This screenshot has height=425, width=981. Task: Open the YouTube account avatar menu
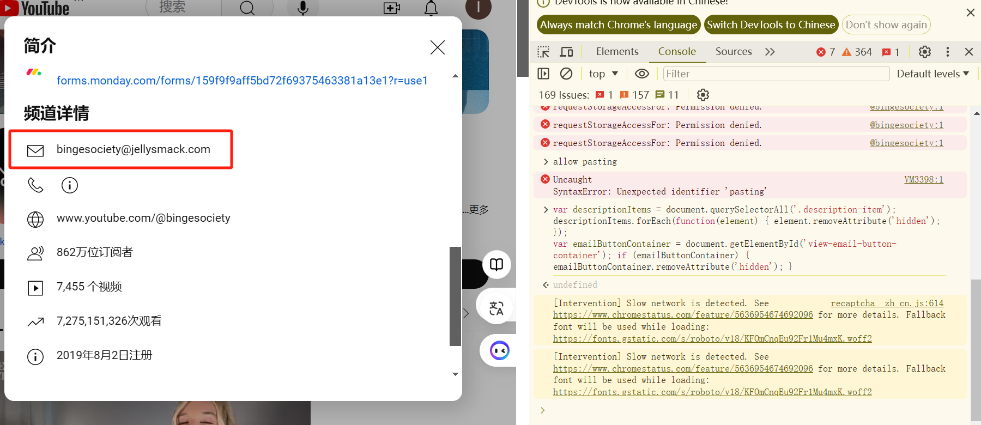(x=479, y=7)
